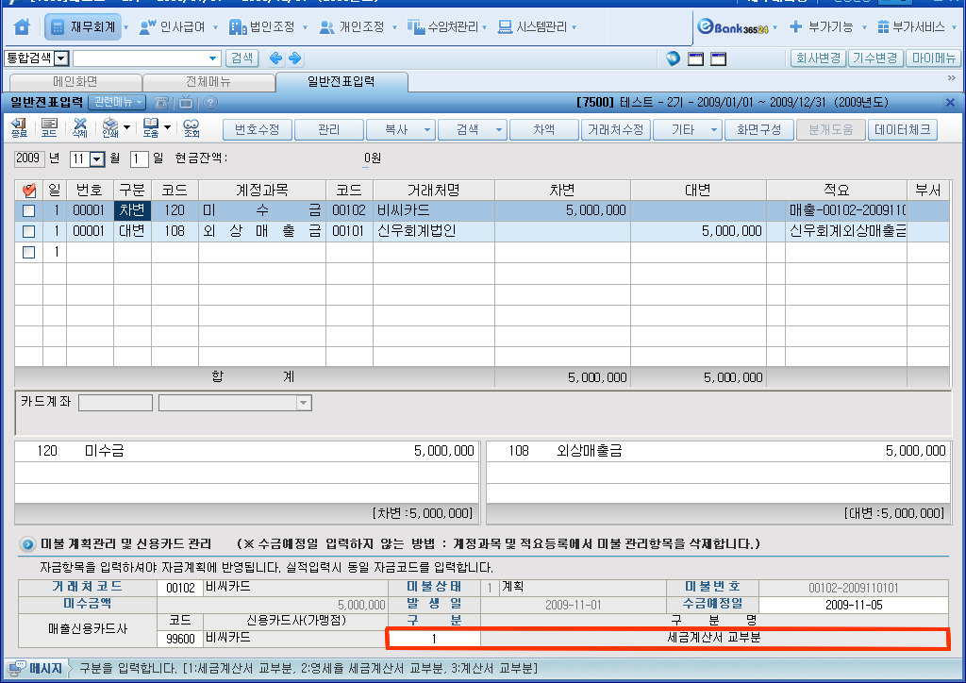
Task: Click the 회사변경 button
Action: pos(818,58)
